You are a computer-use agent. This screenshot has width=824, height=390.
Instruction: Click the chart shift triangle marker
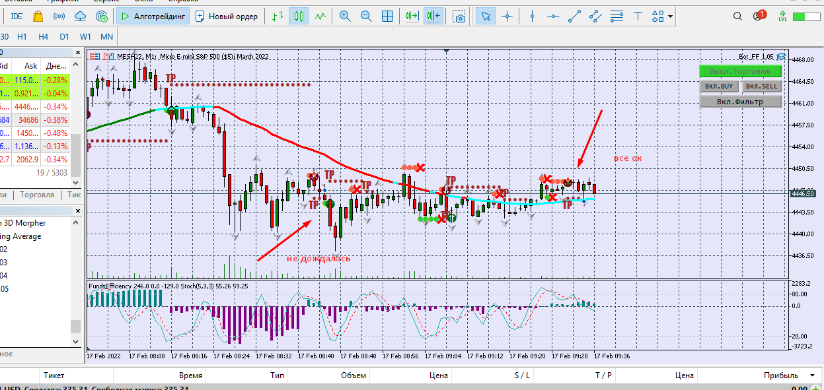(x=447, y=51)
